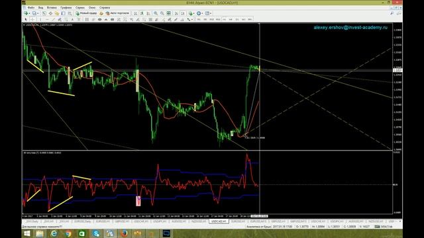Switch to W1 timeframe
Screen dimensions: 424x238
click(x=244, y=19)
